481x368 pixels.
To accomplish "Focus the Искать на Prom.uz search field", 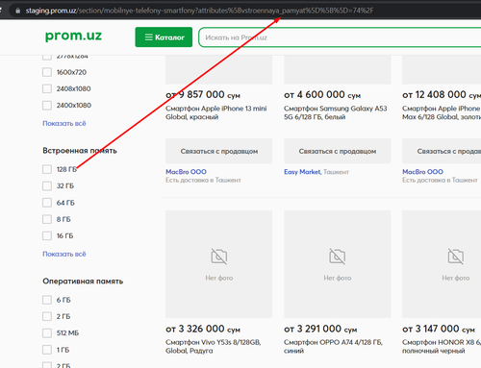I will pos(340,37).
